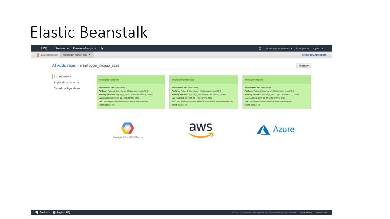
Task: Click the Google Cloud Platform logo
Action: click(128, 130)
